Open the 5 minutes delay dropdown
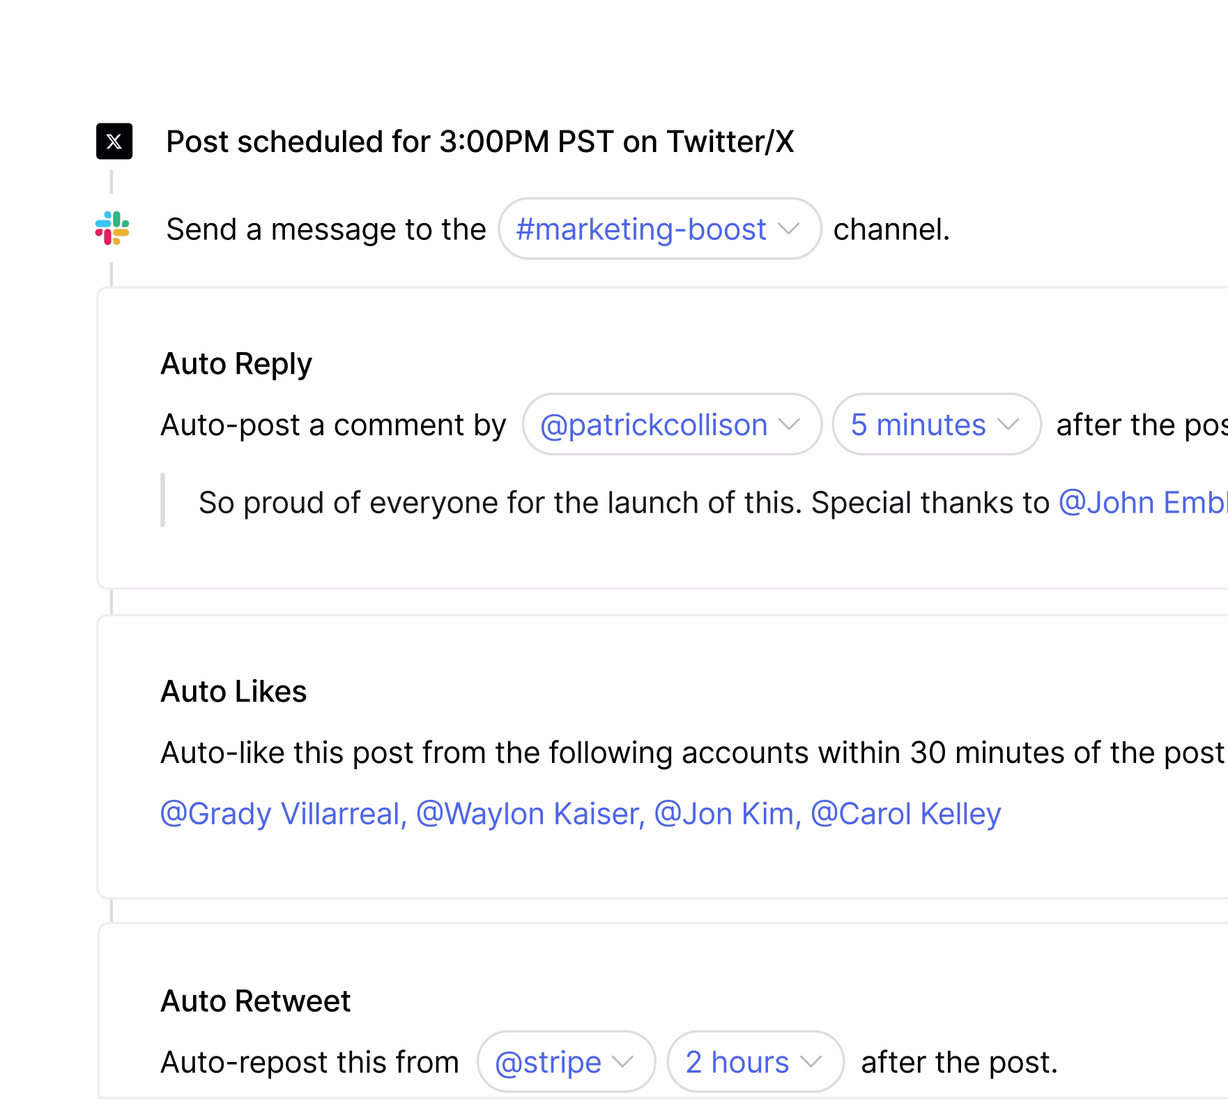Screen dimensions: 1228x1099 [937, 425]
